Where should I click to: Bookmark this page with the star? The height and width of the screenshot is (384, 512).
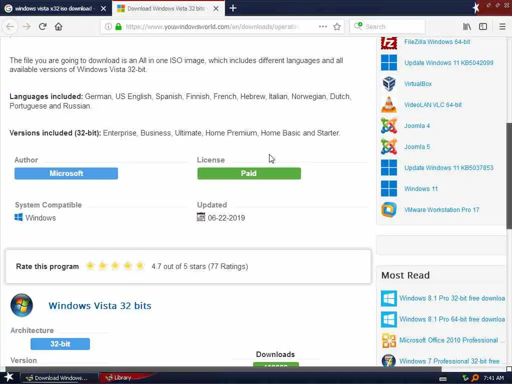[x=337, y=26]
